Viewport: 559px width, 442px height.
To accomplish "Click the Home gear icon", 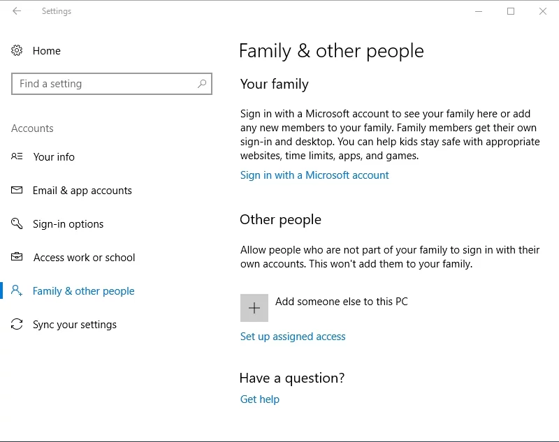I will coord(17,51).
